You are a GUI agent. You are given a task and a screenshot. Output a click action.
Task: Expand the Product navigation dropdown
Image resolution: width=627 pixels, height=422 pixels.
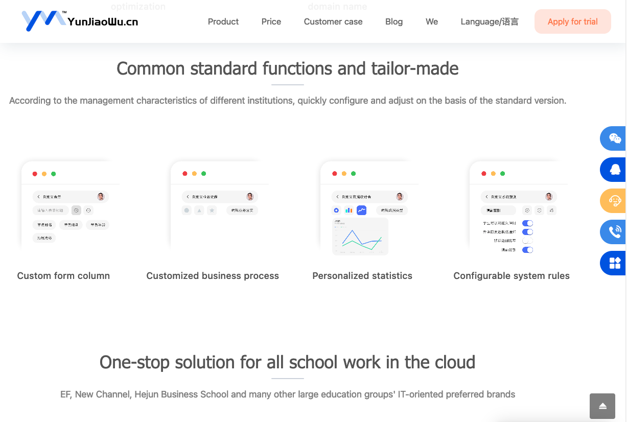(x=223, y=21)
